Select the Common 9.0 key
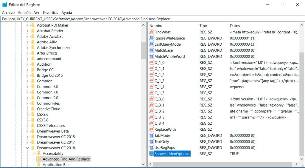 pos(47,98)
